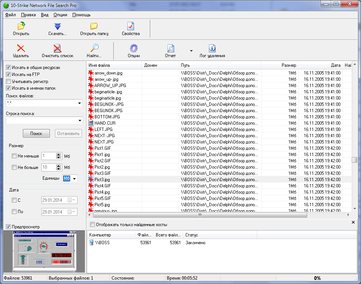Click the horizontal scrollbar of file list
Image resolution: width=361 pixels, height=284 pixels.
200,215
